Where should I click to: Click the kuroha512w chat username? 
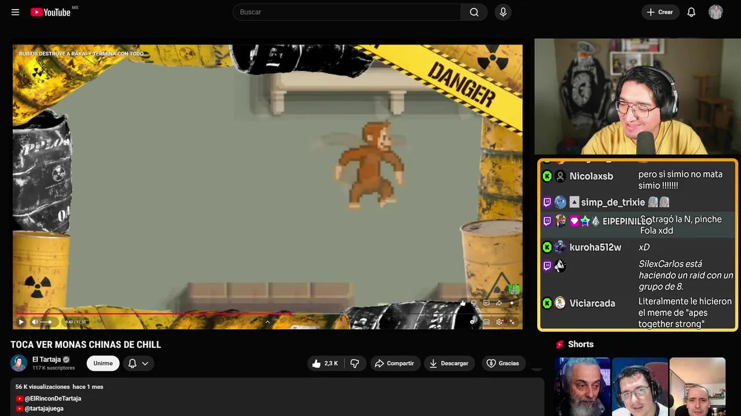pyautogui.click(x=595, y=247)
